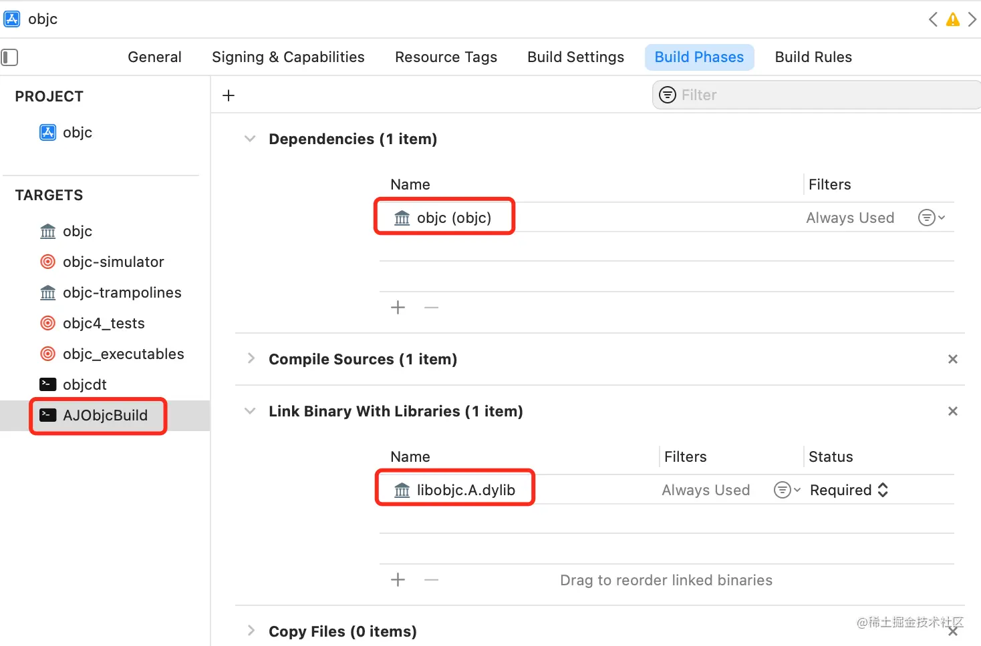Screen dimensions: 981x646
Task: Expand the Copy Files section
Action: click(x=251, y=631)
